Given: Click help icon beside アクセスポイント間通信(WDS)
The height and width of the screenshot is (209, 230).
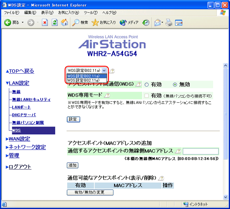Looking at the screenshot, I should [x=138, y=84].
